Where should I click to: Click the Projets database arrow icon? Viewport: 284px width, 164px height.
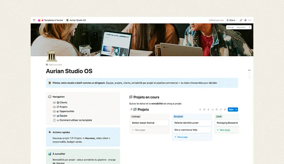tap(131, 109)
